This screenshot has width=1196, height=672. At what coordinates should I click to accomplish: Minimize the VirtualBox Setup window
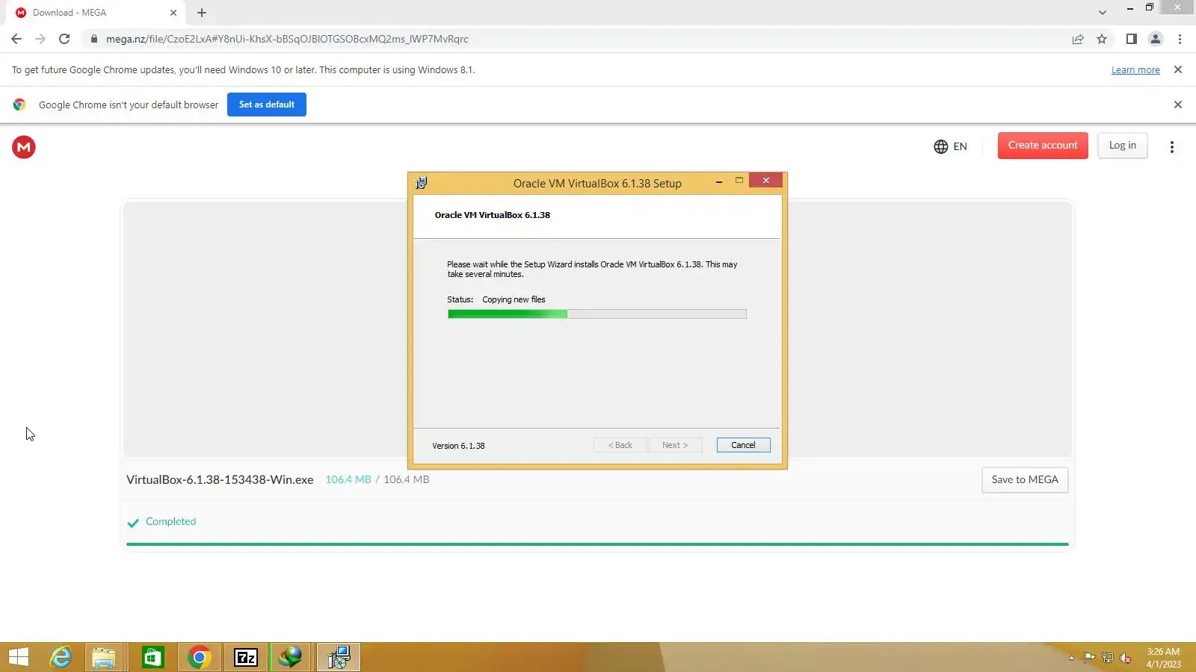click(x=719, y=181)
